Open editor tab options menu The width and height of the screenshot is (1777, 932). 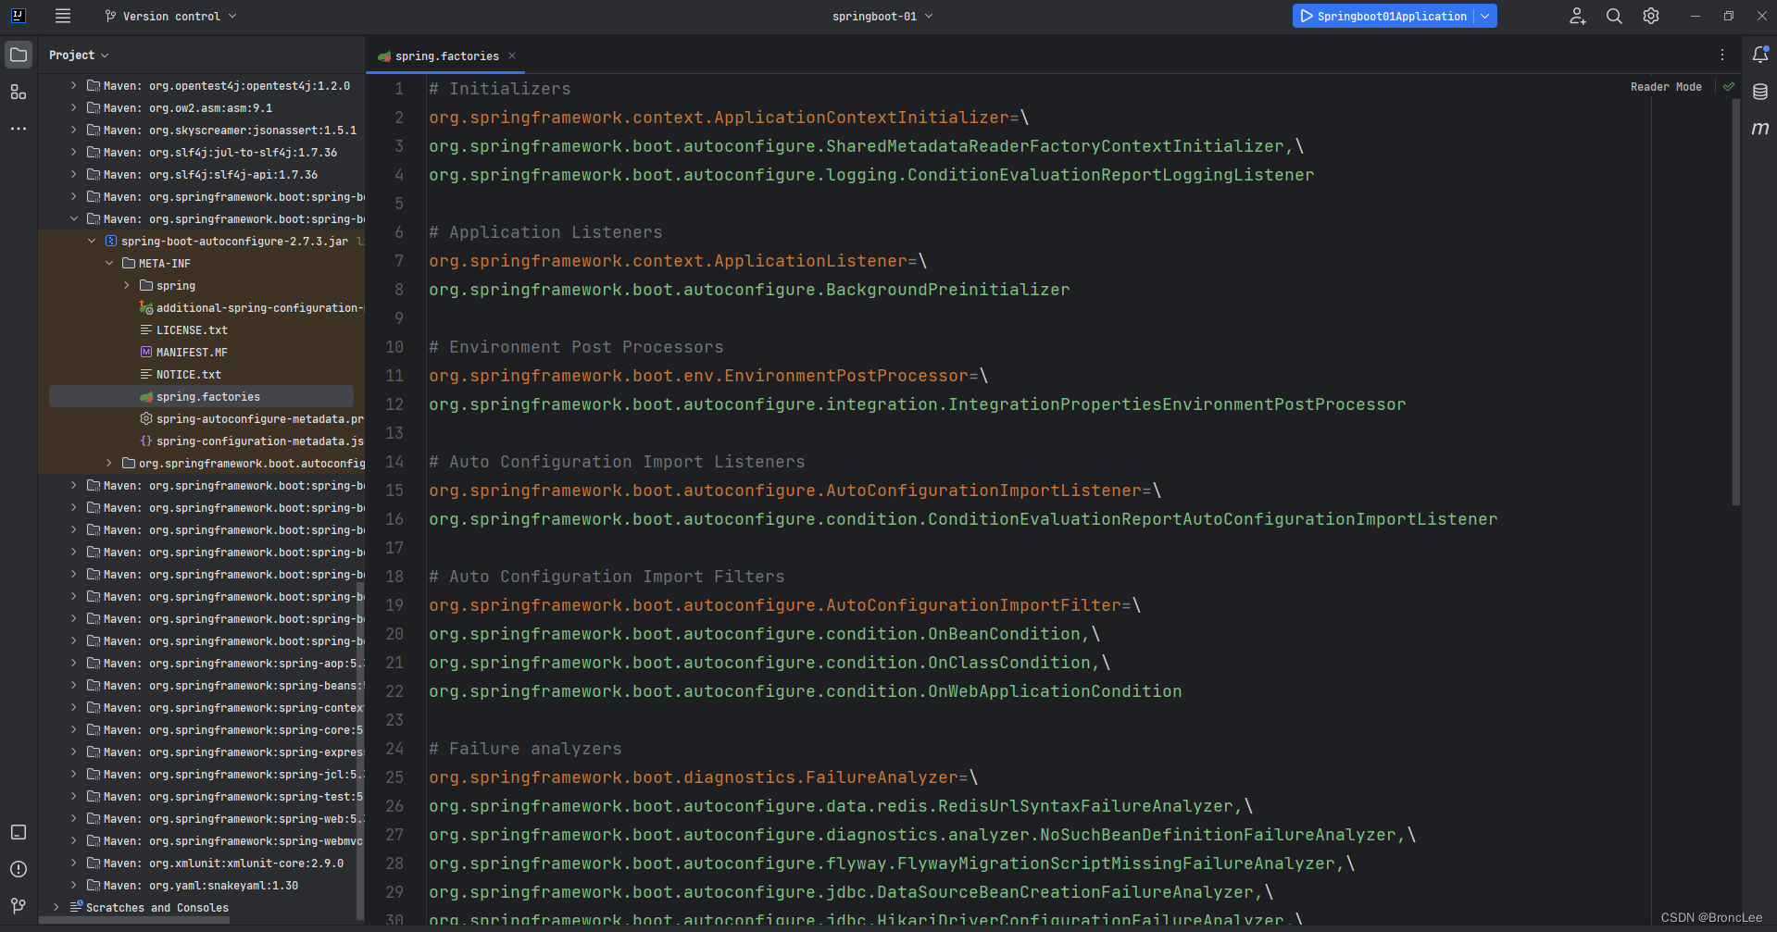click(x=1722, y=55)
